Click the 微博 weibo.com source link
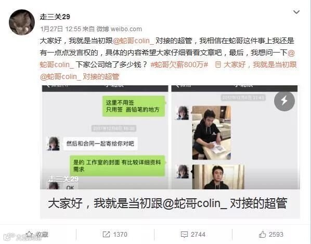This screenshot has height=244, width=311. [119, 29]
